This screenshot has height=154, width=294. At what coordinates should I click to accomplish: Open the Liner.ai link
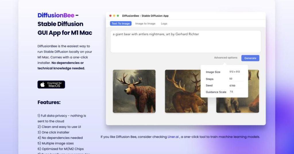tap(173, 137)
